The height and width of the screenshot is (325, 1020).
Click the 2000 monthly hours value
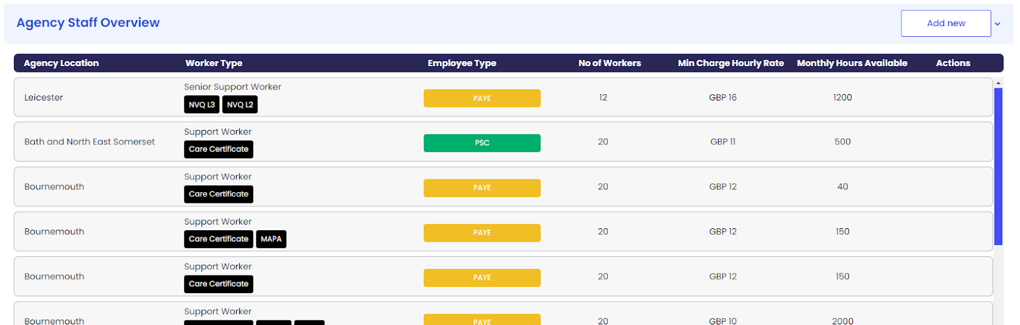pyautogui.click(x=843, y=321)
